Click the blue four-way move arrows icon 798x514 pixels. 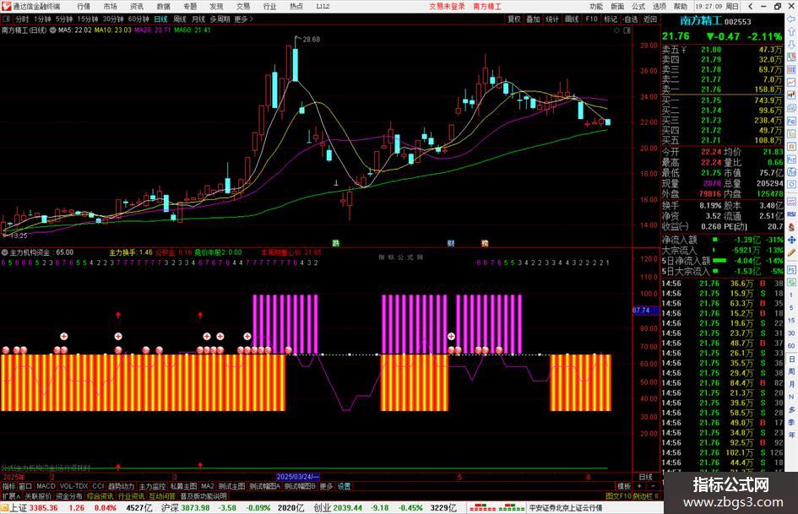(791, 240)
